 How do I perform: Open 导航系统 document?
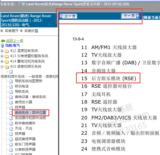coord(22,91)
